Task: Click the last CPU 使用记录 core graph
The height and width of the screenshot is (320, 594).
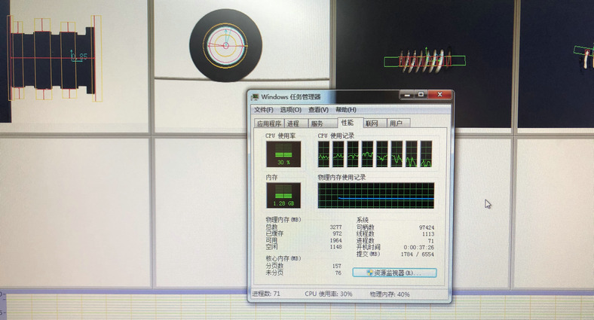Action: pyautogui.click(x=427, y=154)
